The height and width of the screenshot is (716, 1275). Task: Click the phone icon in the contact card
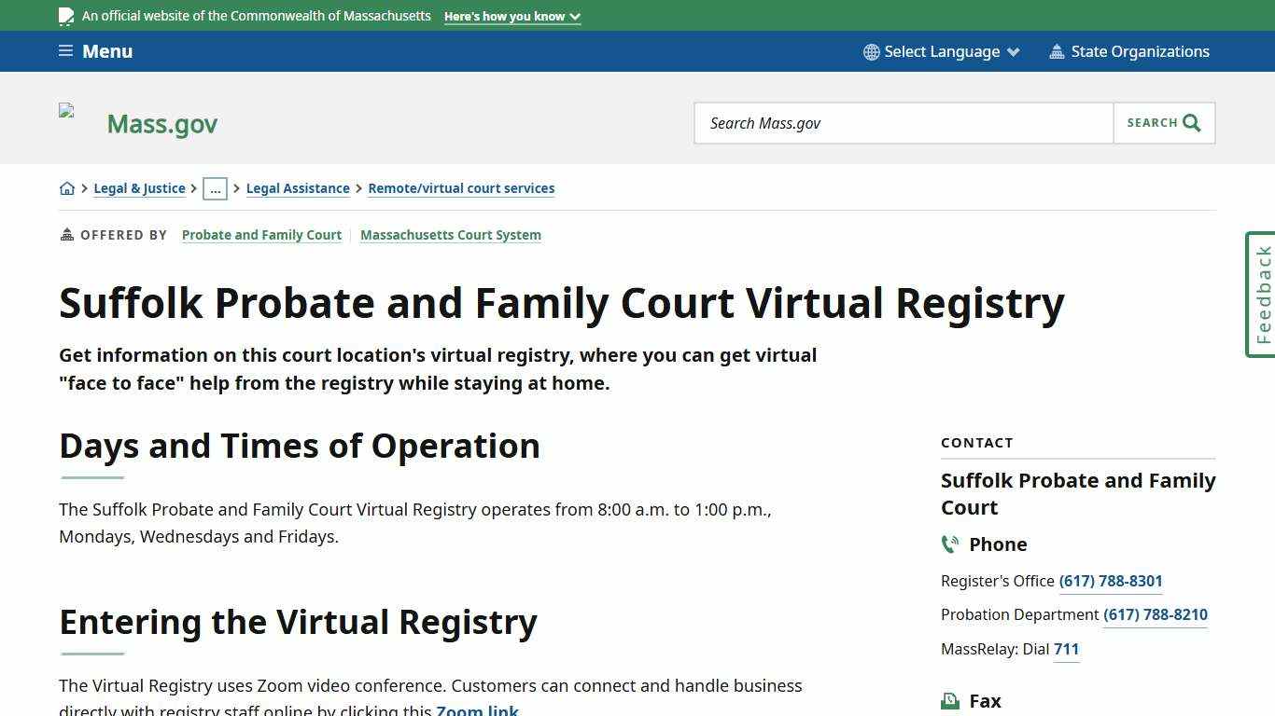[950, 544]
